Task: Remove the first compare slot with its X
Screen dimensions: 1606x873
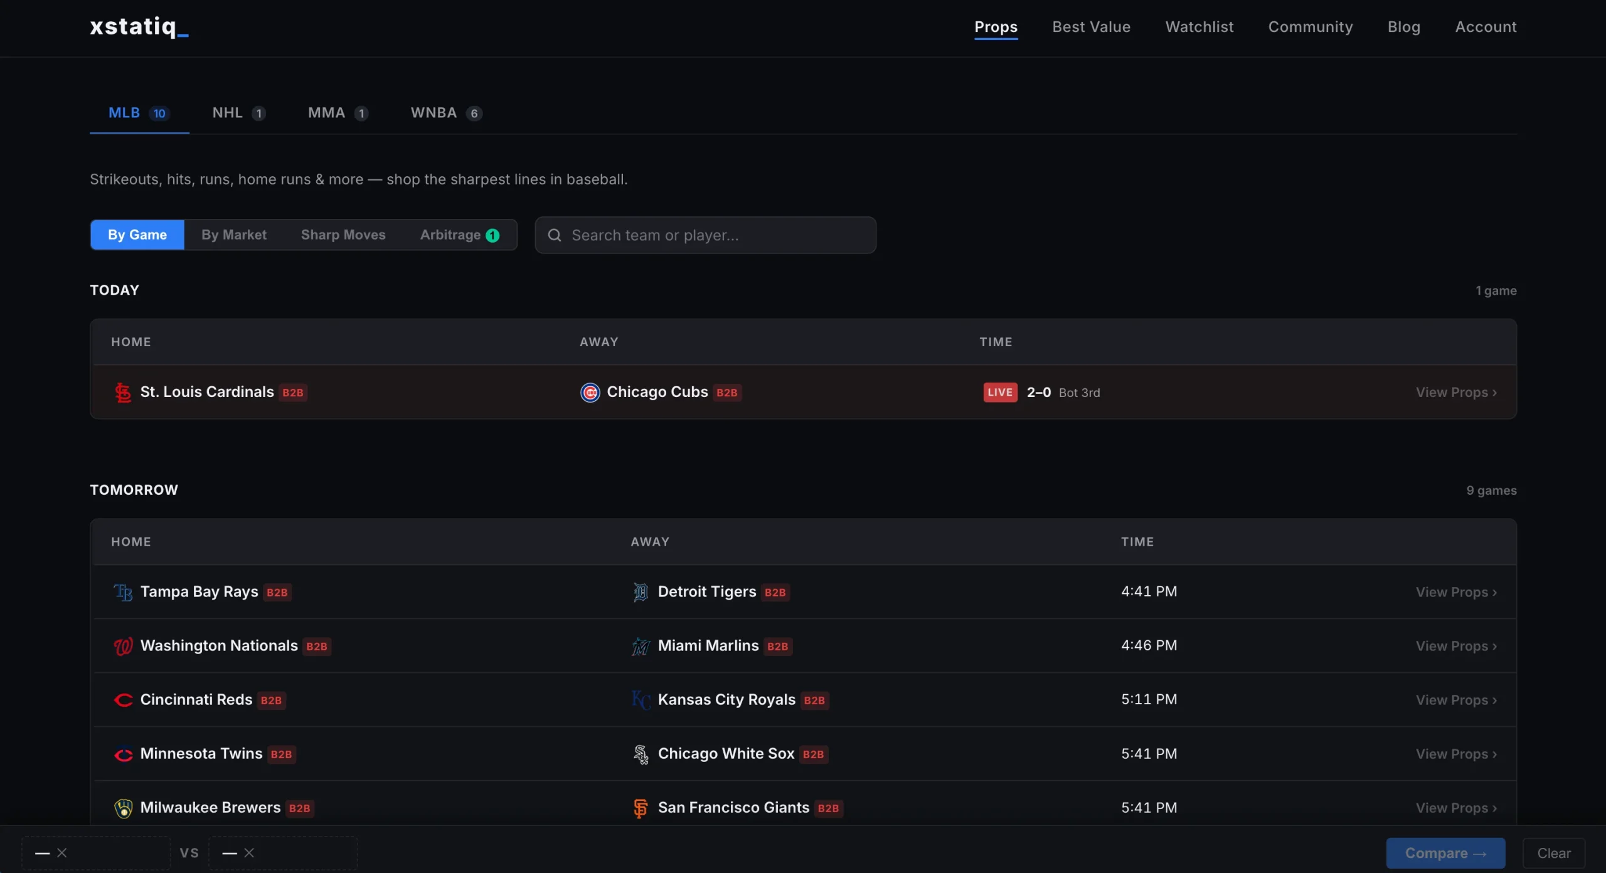Action: tap(61, 853)
